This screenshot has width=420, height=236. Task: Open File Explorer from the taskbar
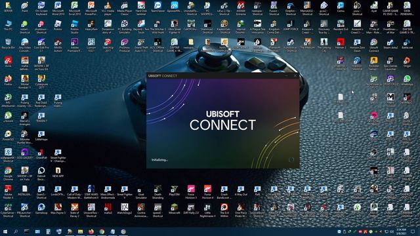(x=80, y=231)
